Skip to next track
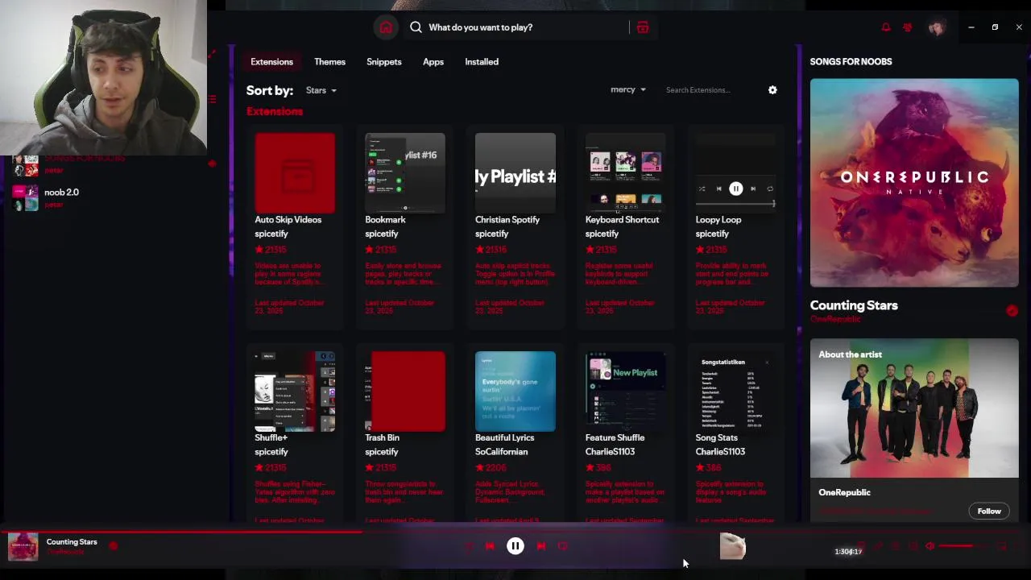Screen dimensions: 1031x580 [541, 546]
